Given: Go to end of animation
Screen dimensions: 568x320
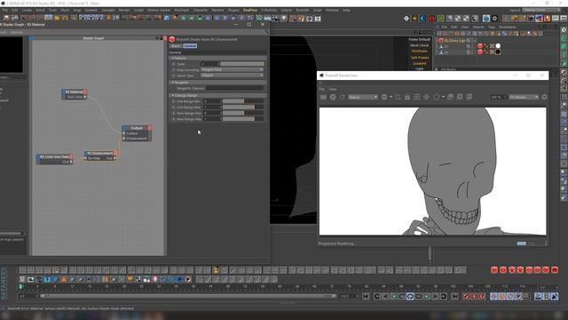Looking at the screenshot, I should (454, 296).
